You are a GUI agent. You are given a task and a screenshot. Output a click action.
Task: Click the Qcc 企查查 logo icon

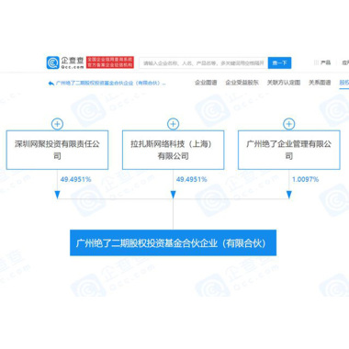point(52,62)
